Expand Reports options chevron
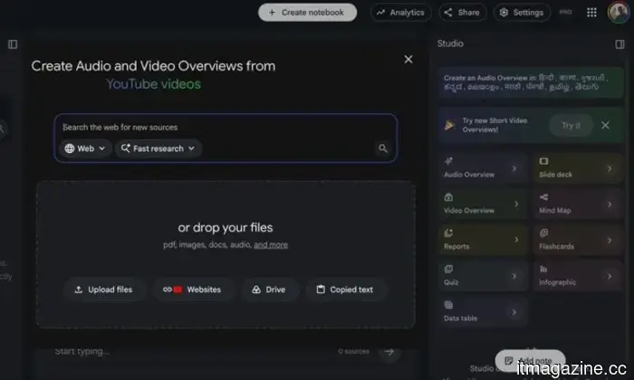 [516, 240]
